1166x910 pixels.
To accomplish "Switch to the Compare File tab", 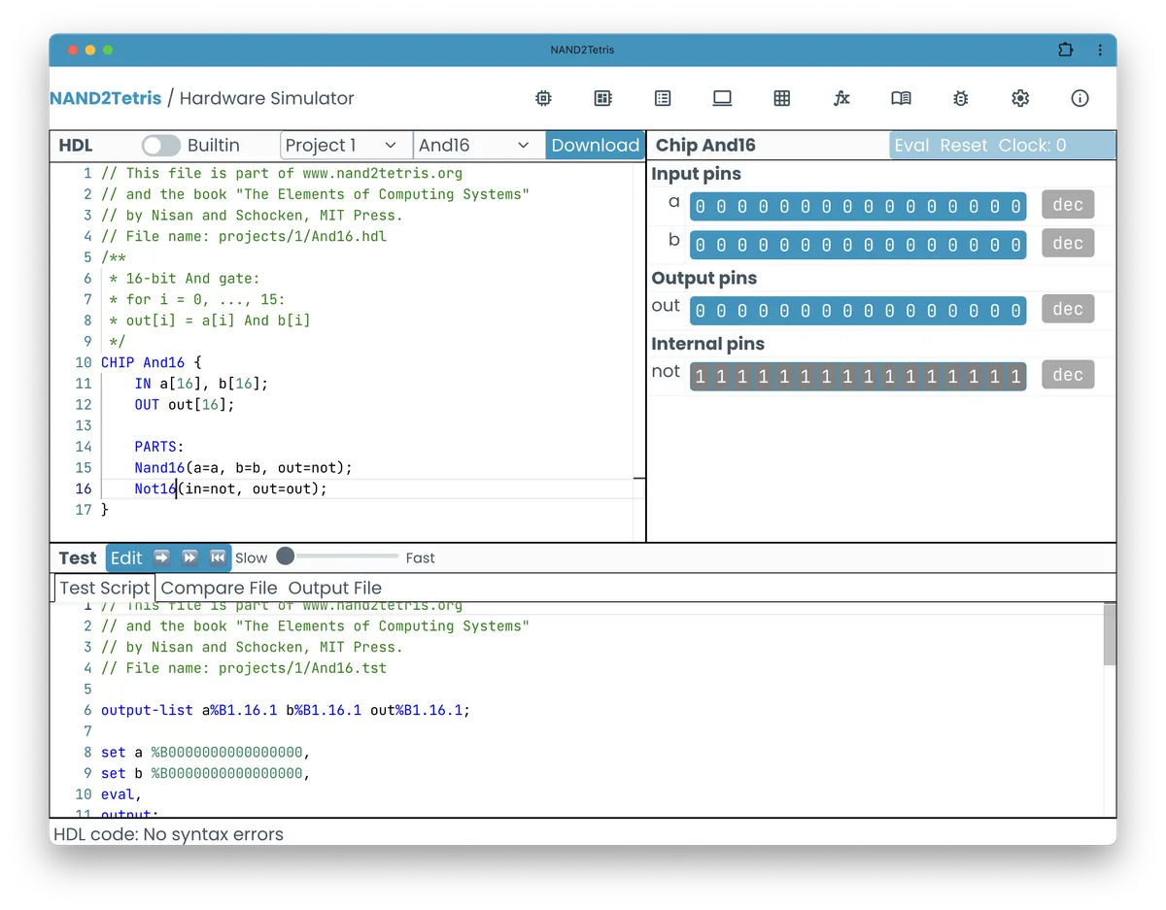I will (219, 588).
